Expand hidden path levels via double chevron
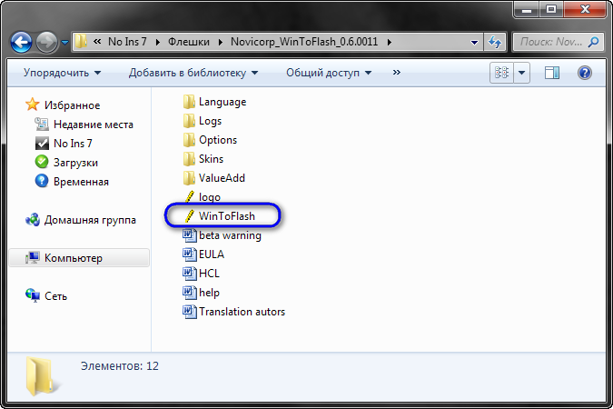 [97, 42]
